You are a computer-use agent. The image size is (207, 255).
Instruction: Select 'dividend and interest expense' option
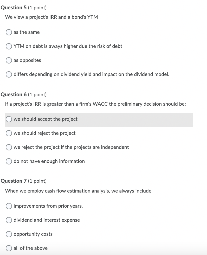pos(9,220)
